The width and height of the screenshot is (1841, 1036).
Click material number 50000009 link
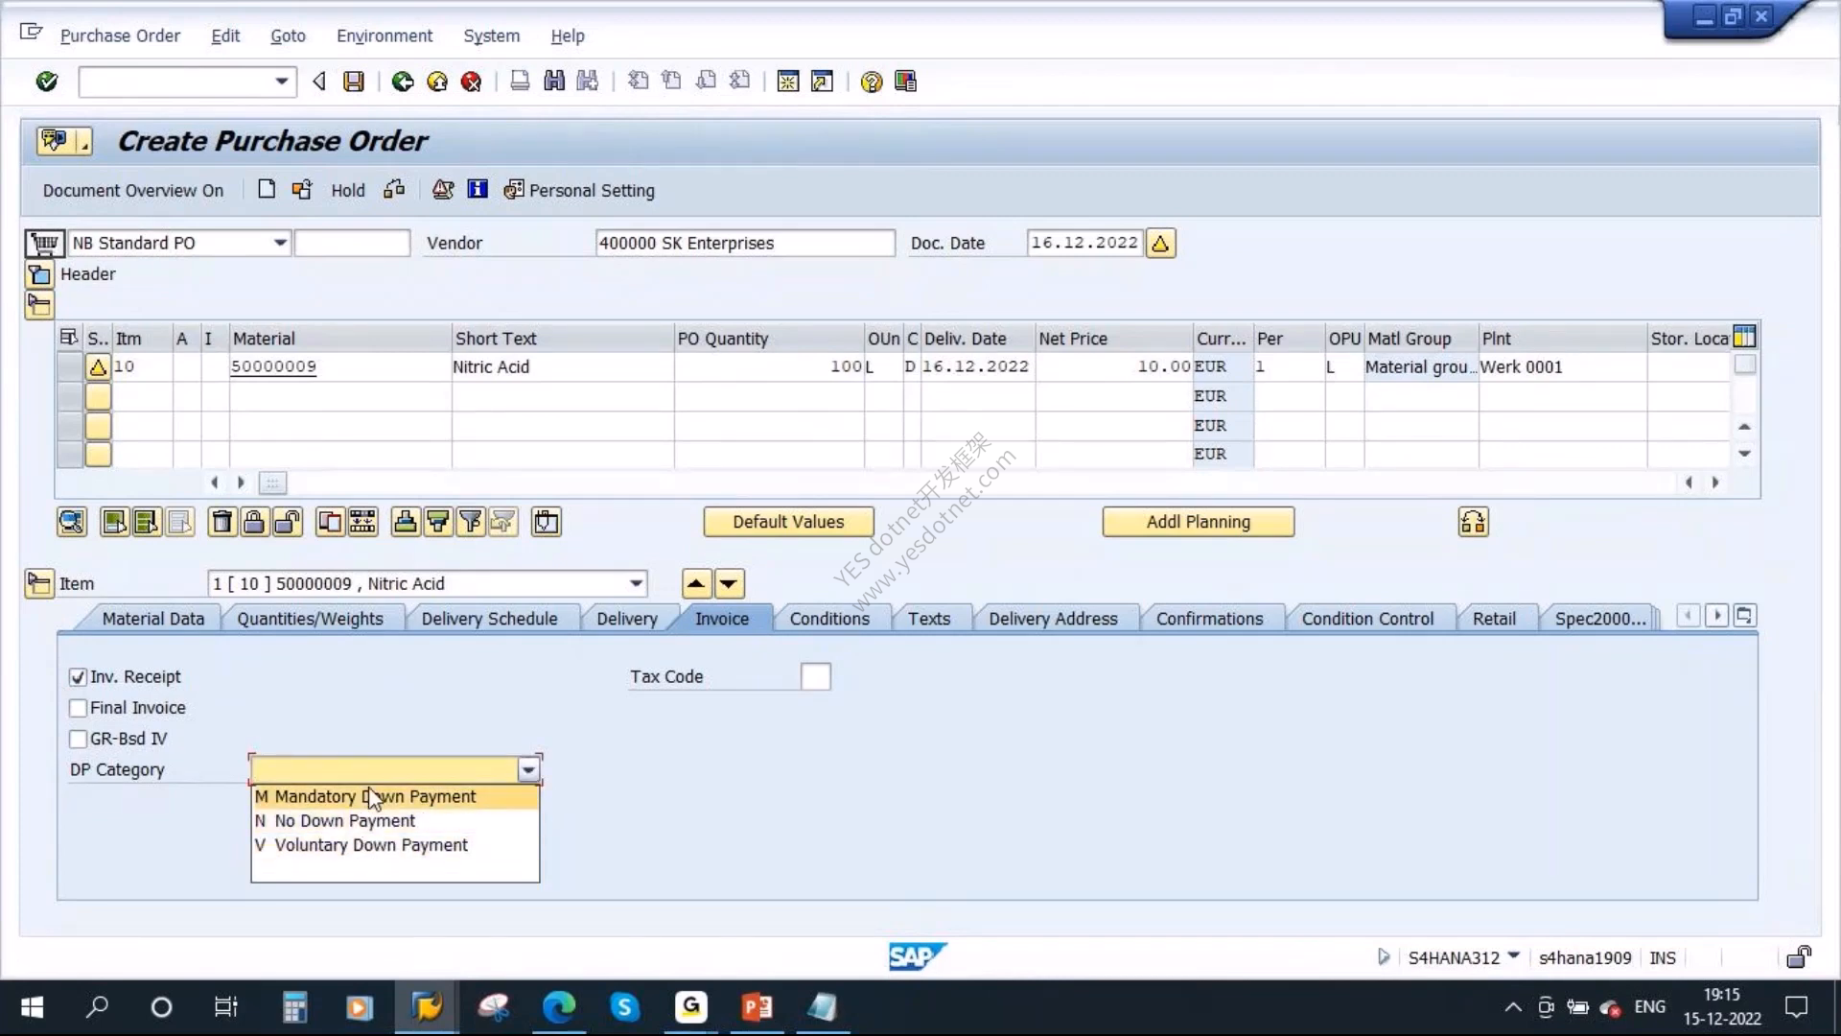click(273, 366)
